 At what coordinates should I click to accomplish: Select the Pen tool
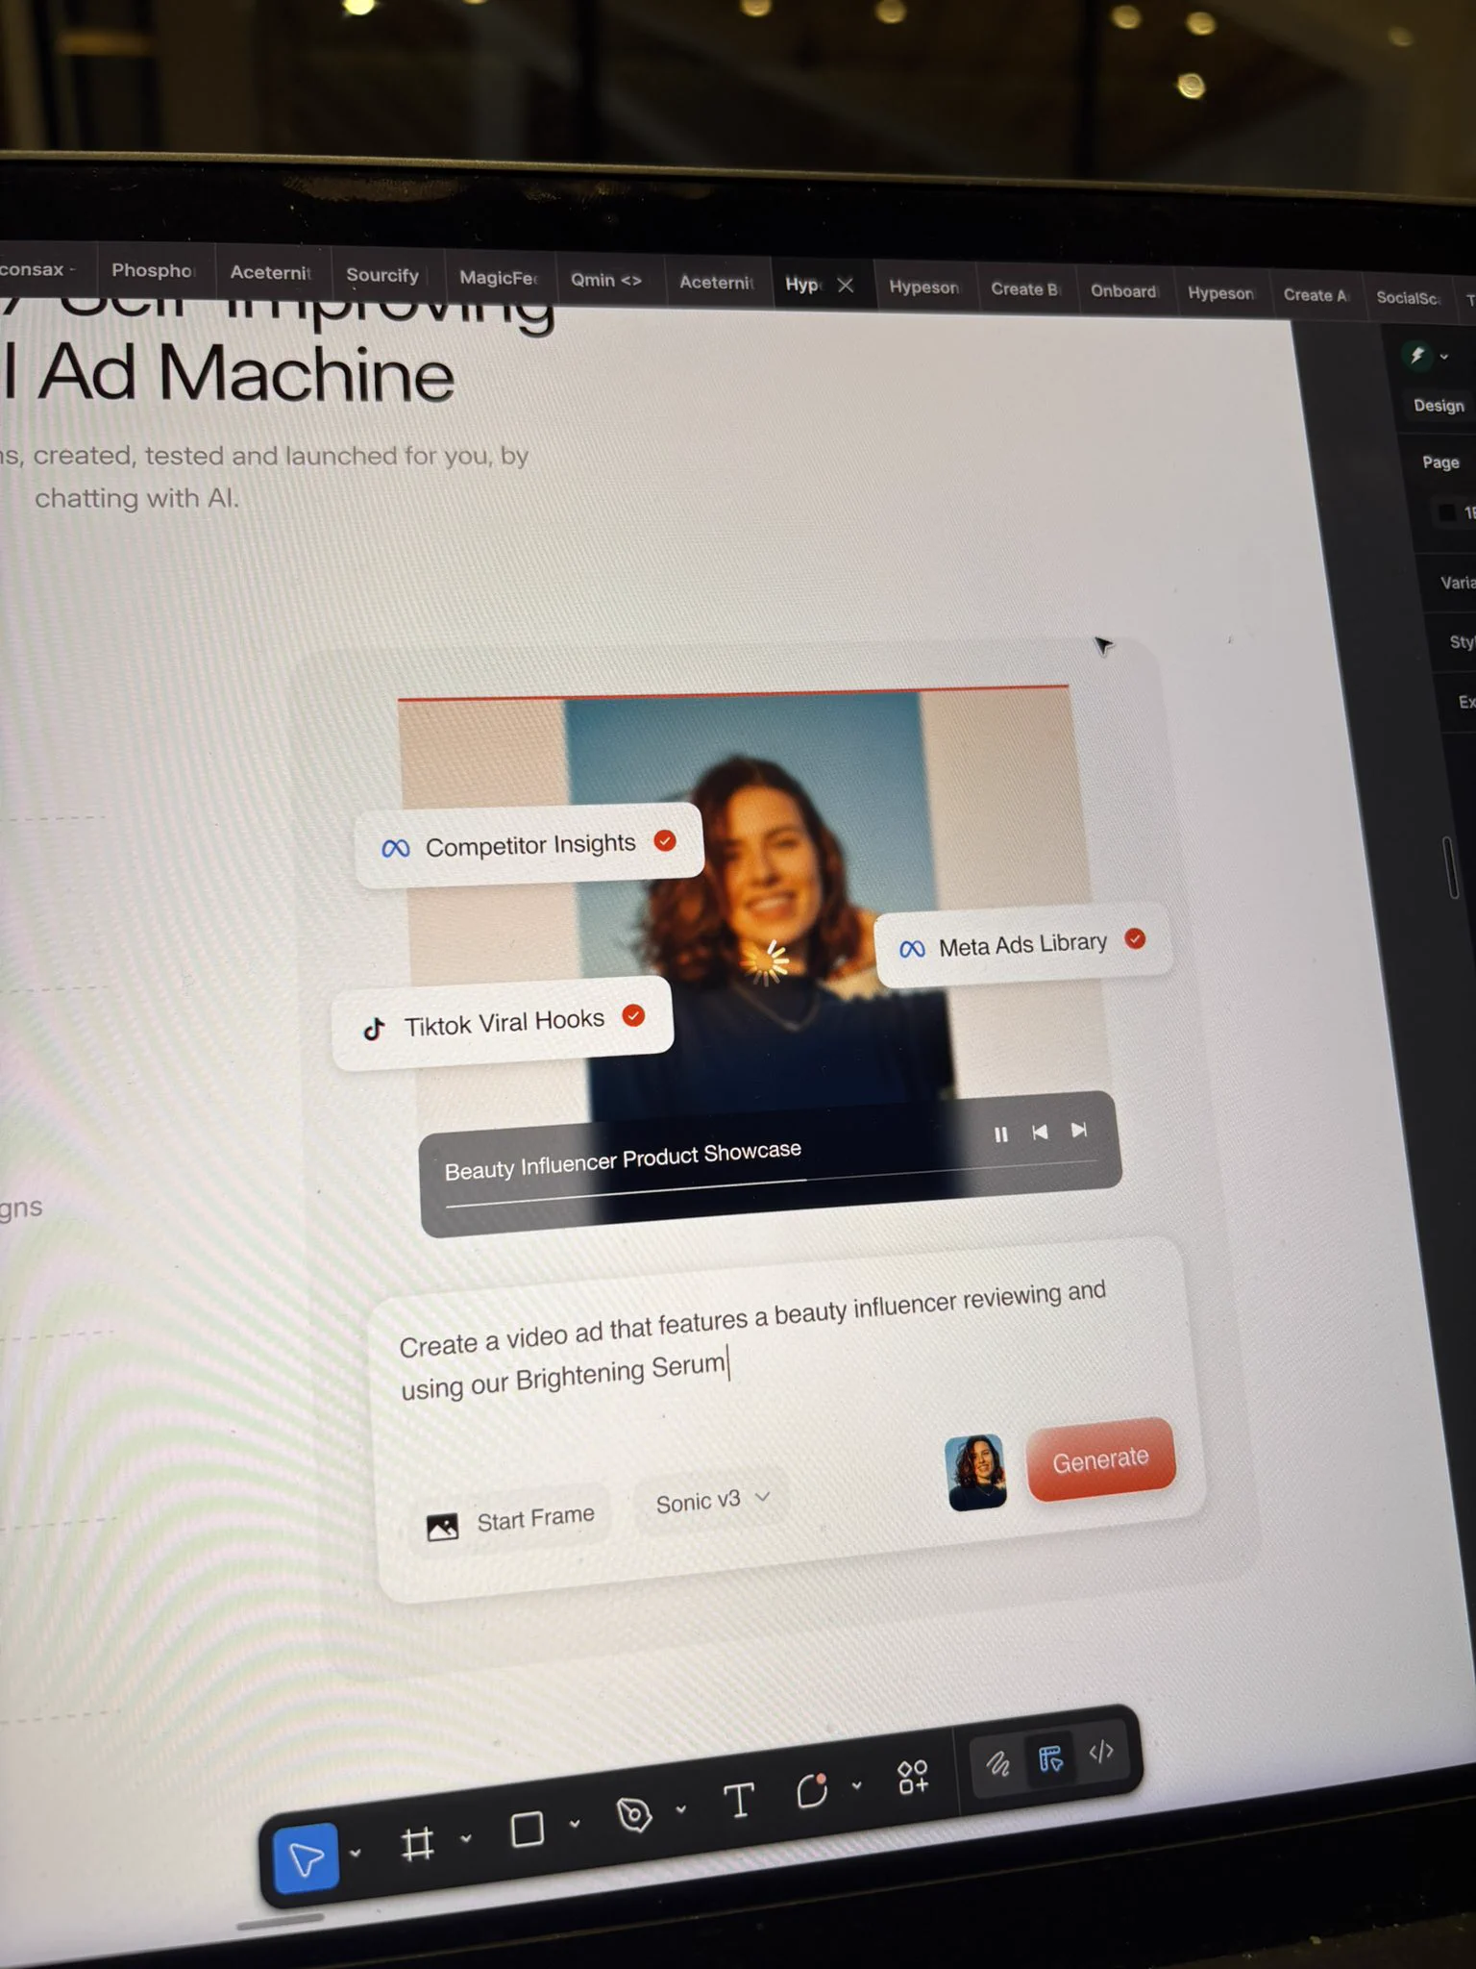tap(634, 1814)
